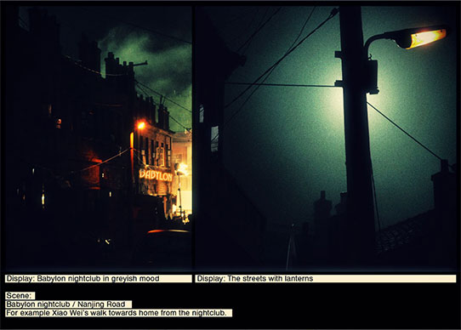
Task: Click the street lamp photo on the right
Action: pos(326,138)
